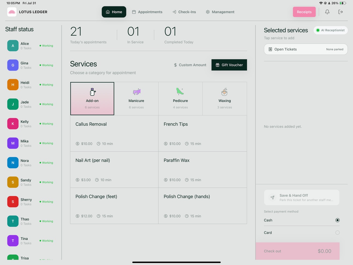Click the Gift Voucher button
The height and width of the screenshot is (265, 353).
tap(229, 65)
